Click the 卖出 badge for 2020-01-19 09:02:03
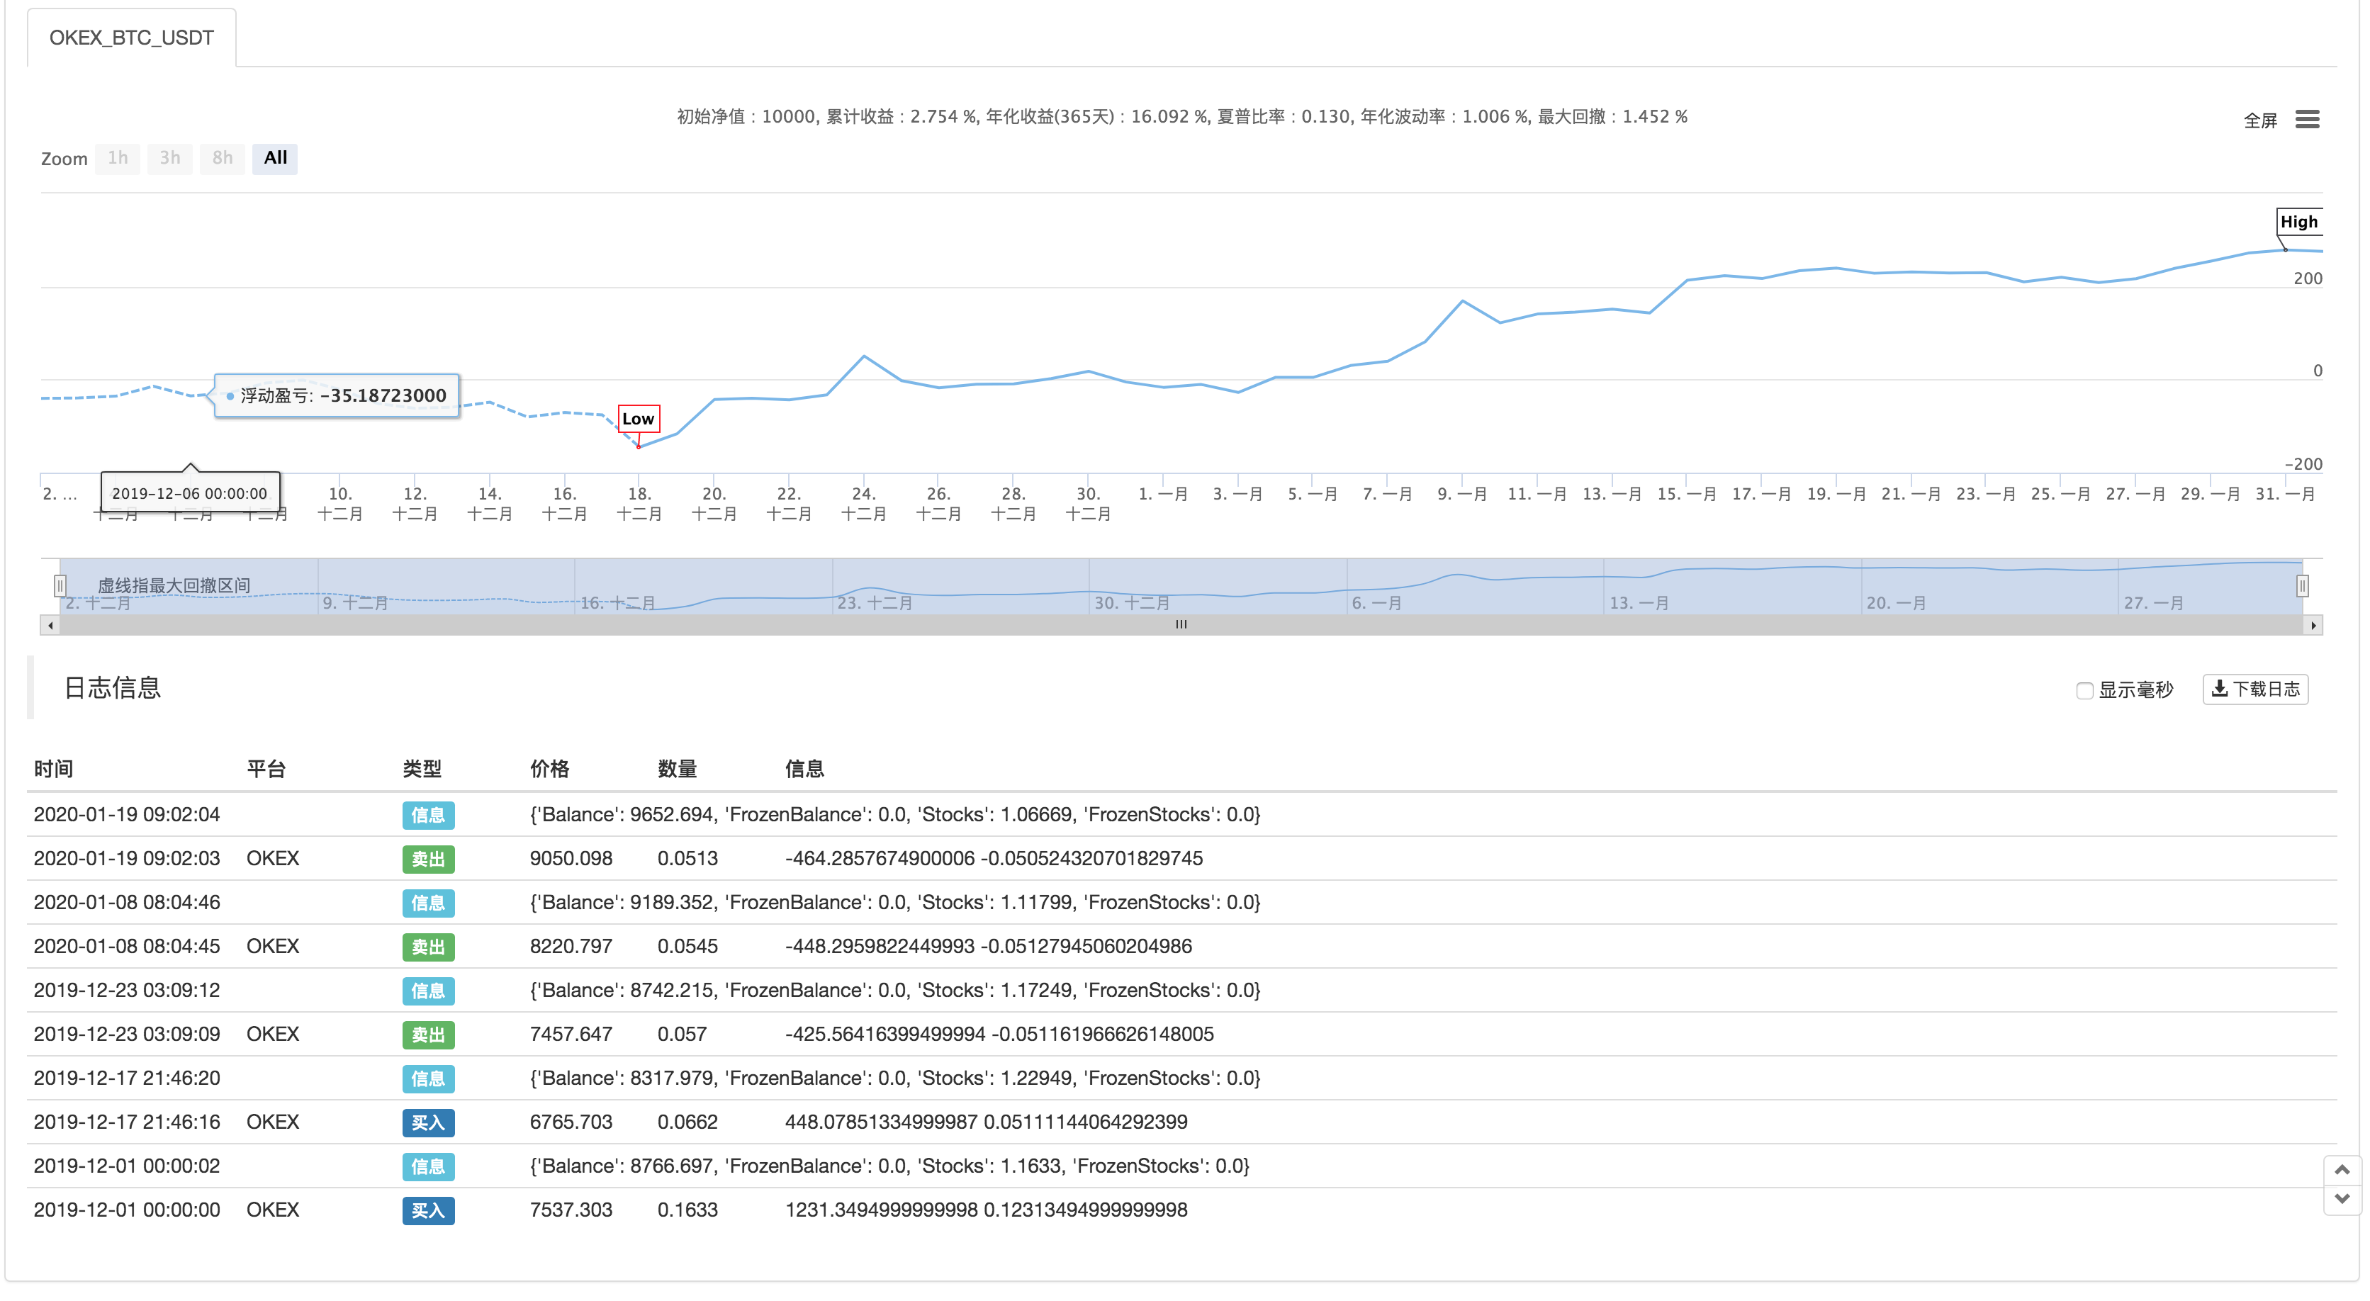 (428, 858)
